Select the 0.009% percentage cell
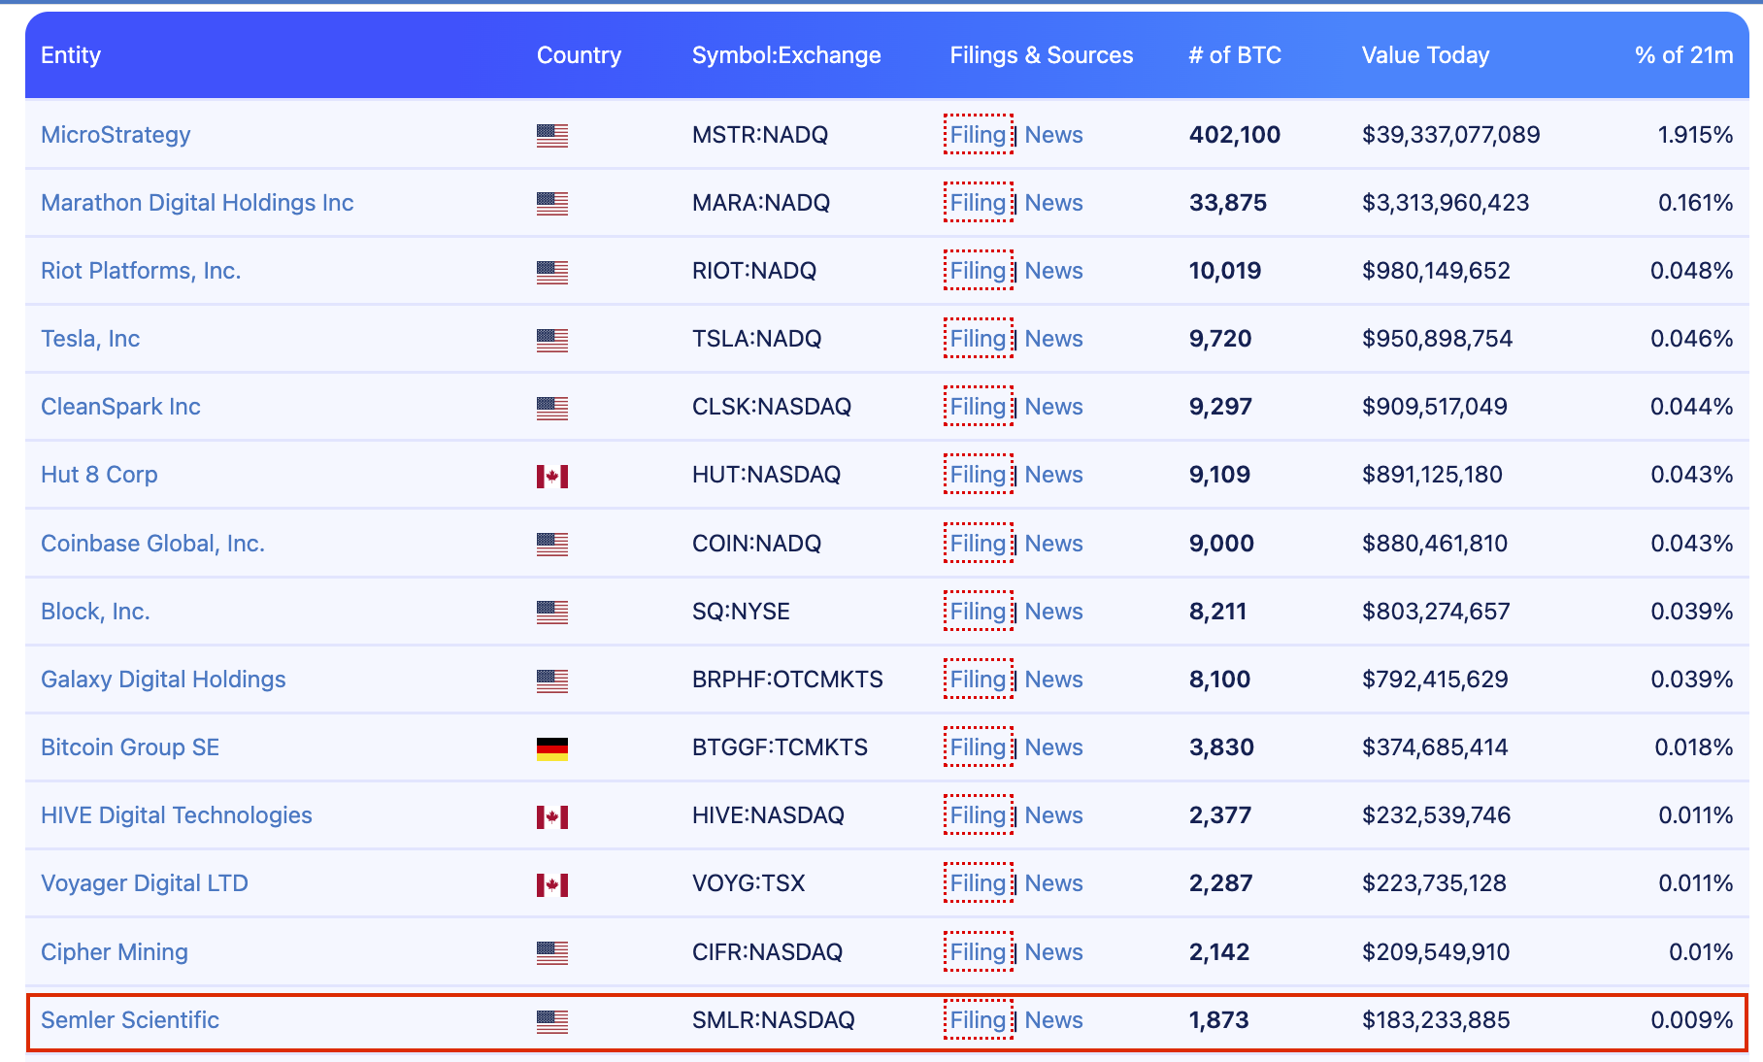 coord(1692,1020)
